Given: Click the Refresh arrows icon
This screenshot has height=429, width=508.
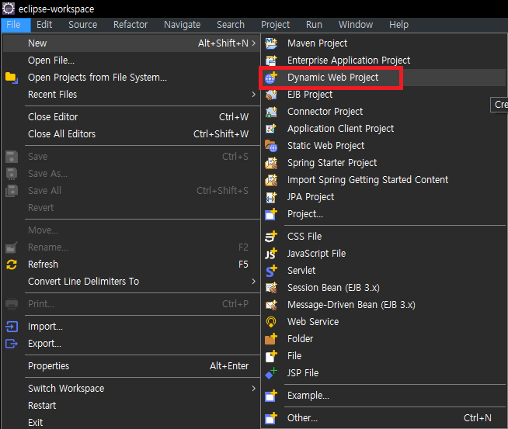Looking at the screenshot, I should (x=12, y=265).
